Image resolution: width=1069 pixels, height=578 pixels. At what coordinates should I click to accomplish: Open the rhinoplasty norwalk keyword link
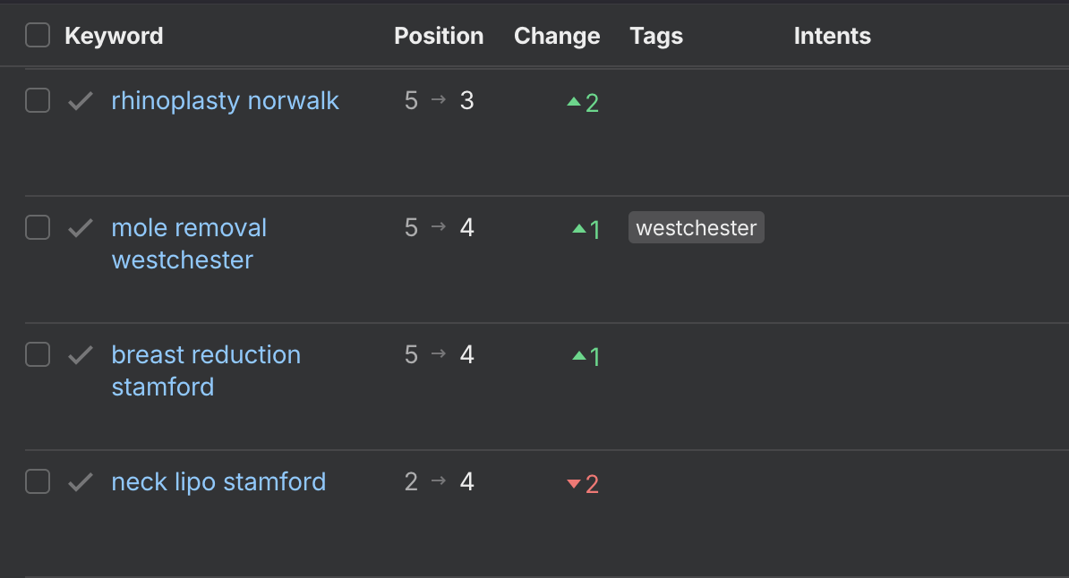pyautogui.click(x=225, y=101)
